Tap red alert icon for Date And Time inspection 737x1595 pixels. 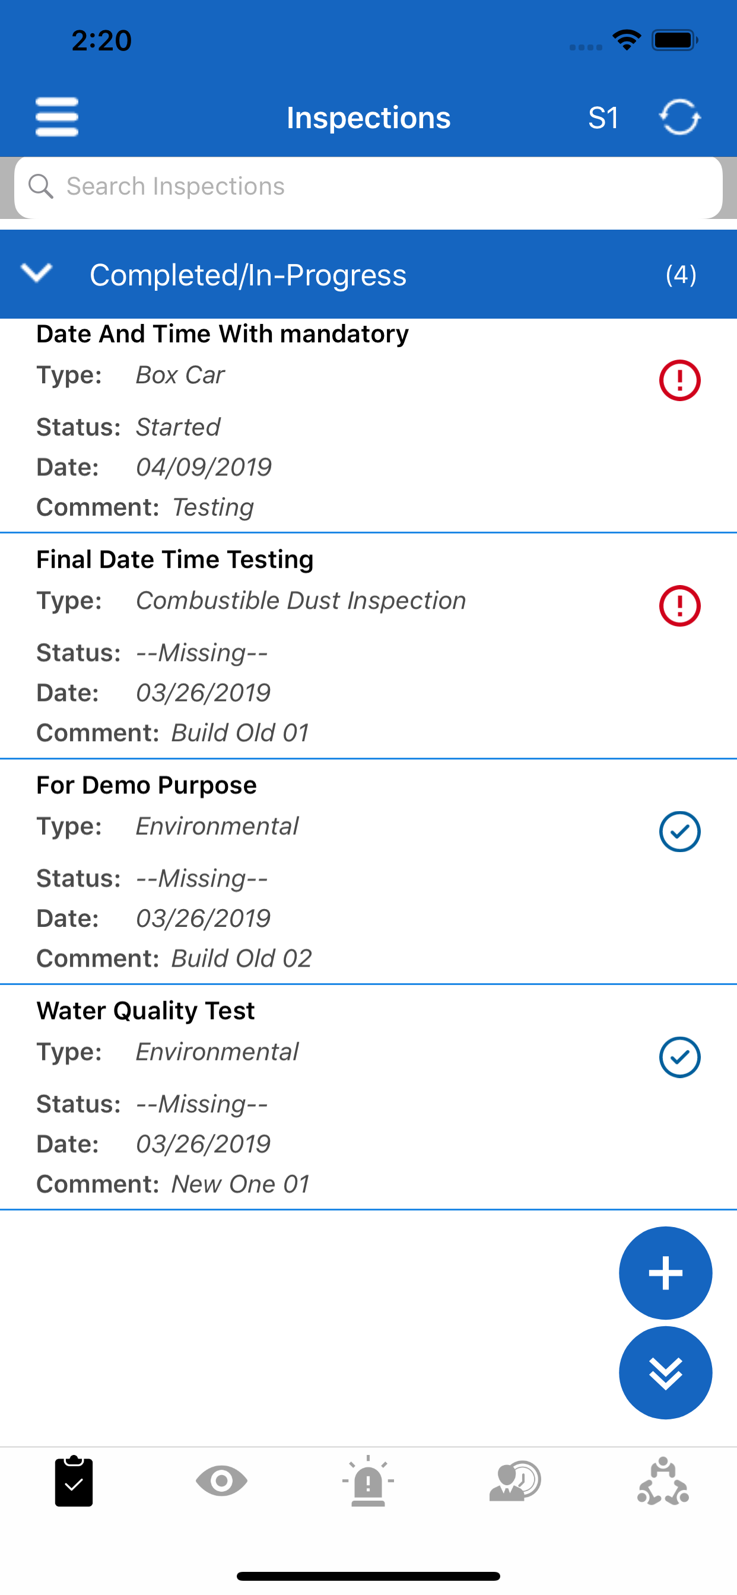[x=679, y=380]
